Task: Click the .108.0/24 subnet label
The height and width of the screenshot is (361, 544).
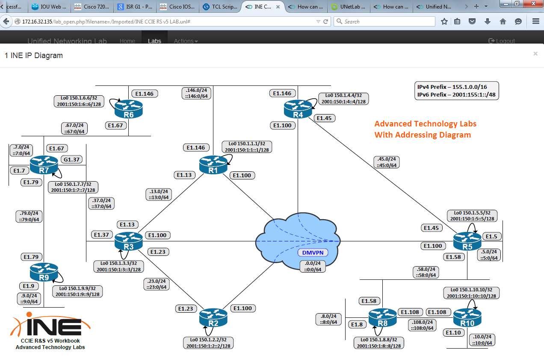Action: coord(422,325)
